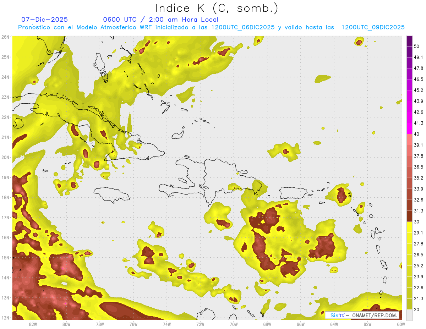Click the 62W longitude label
The height and width of the screenshot is (329, 426).
pos(367,324)
